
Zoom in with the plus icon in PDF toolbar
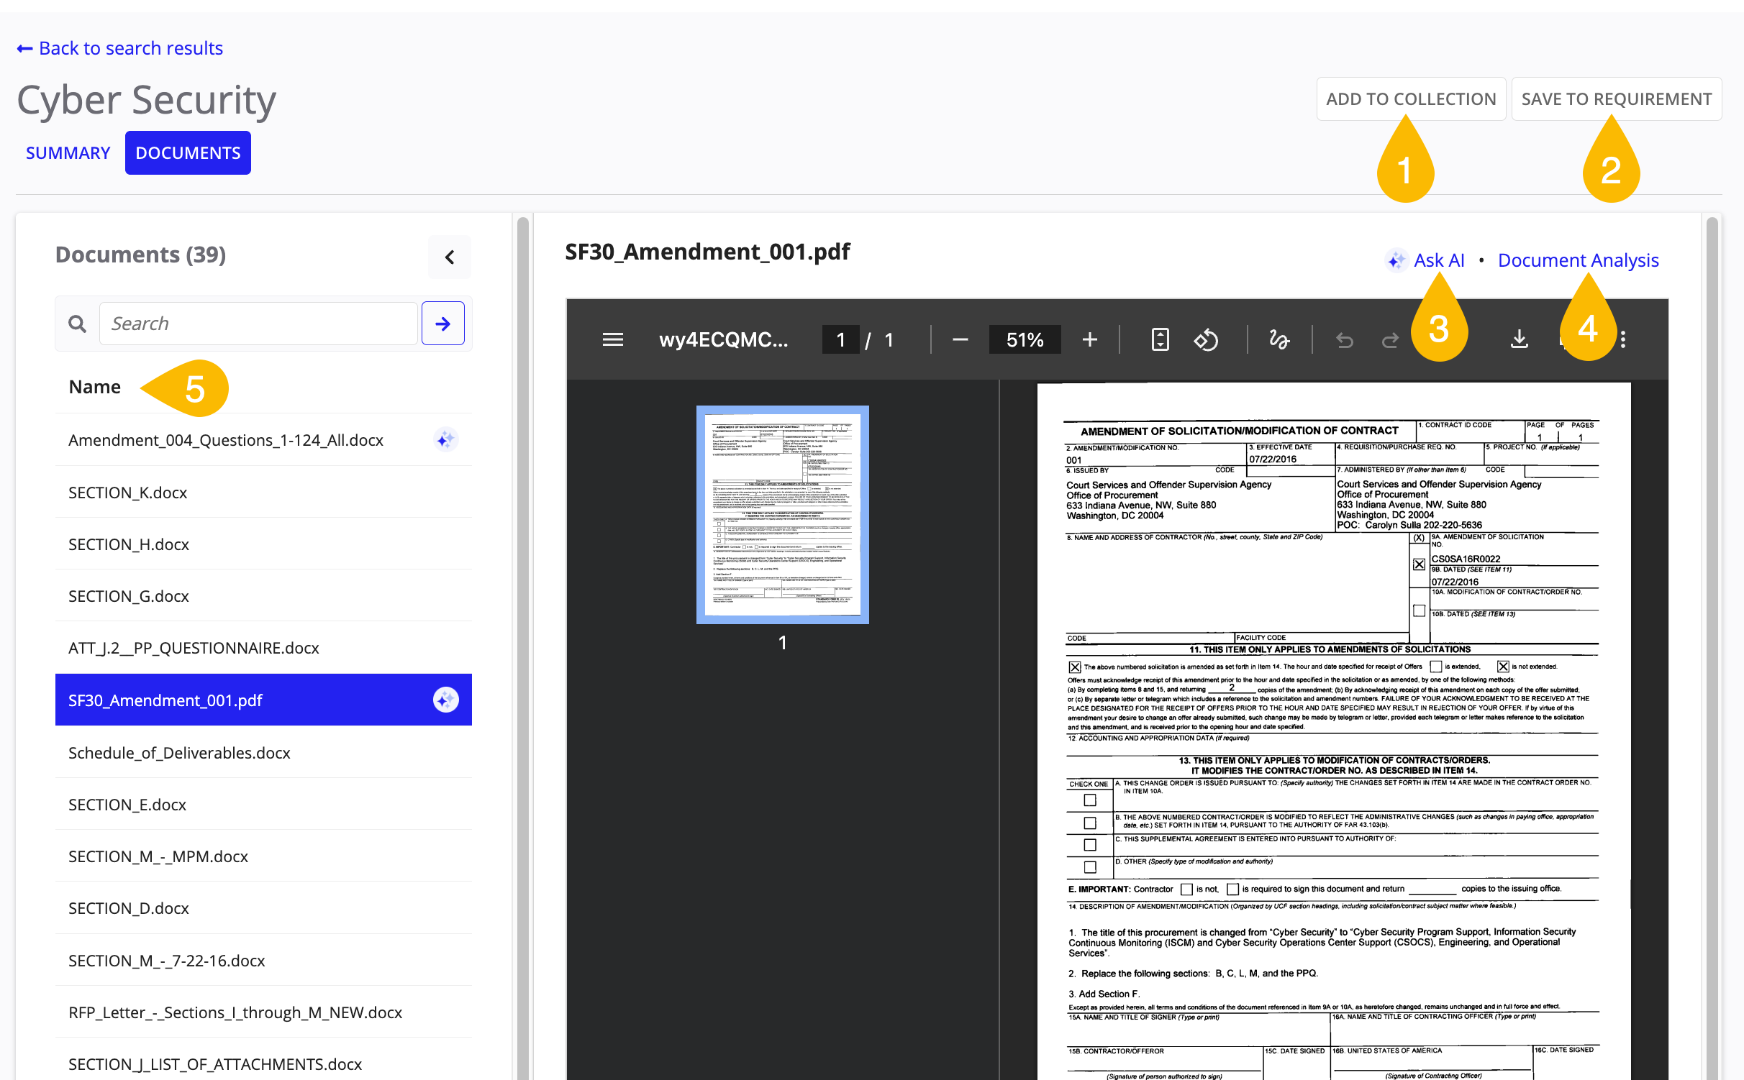tap(1089, 339)
